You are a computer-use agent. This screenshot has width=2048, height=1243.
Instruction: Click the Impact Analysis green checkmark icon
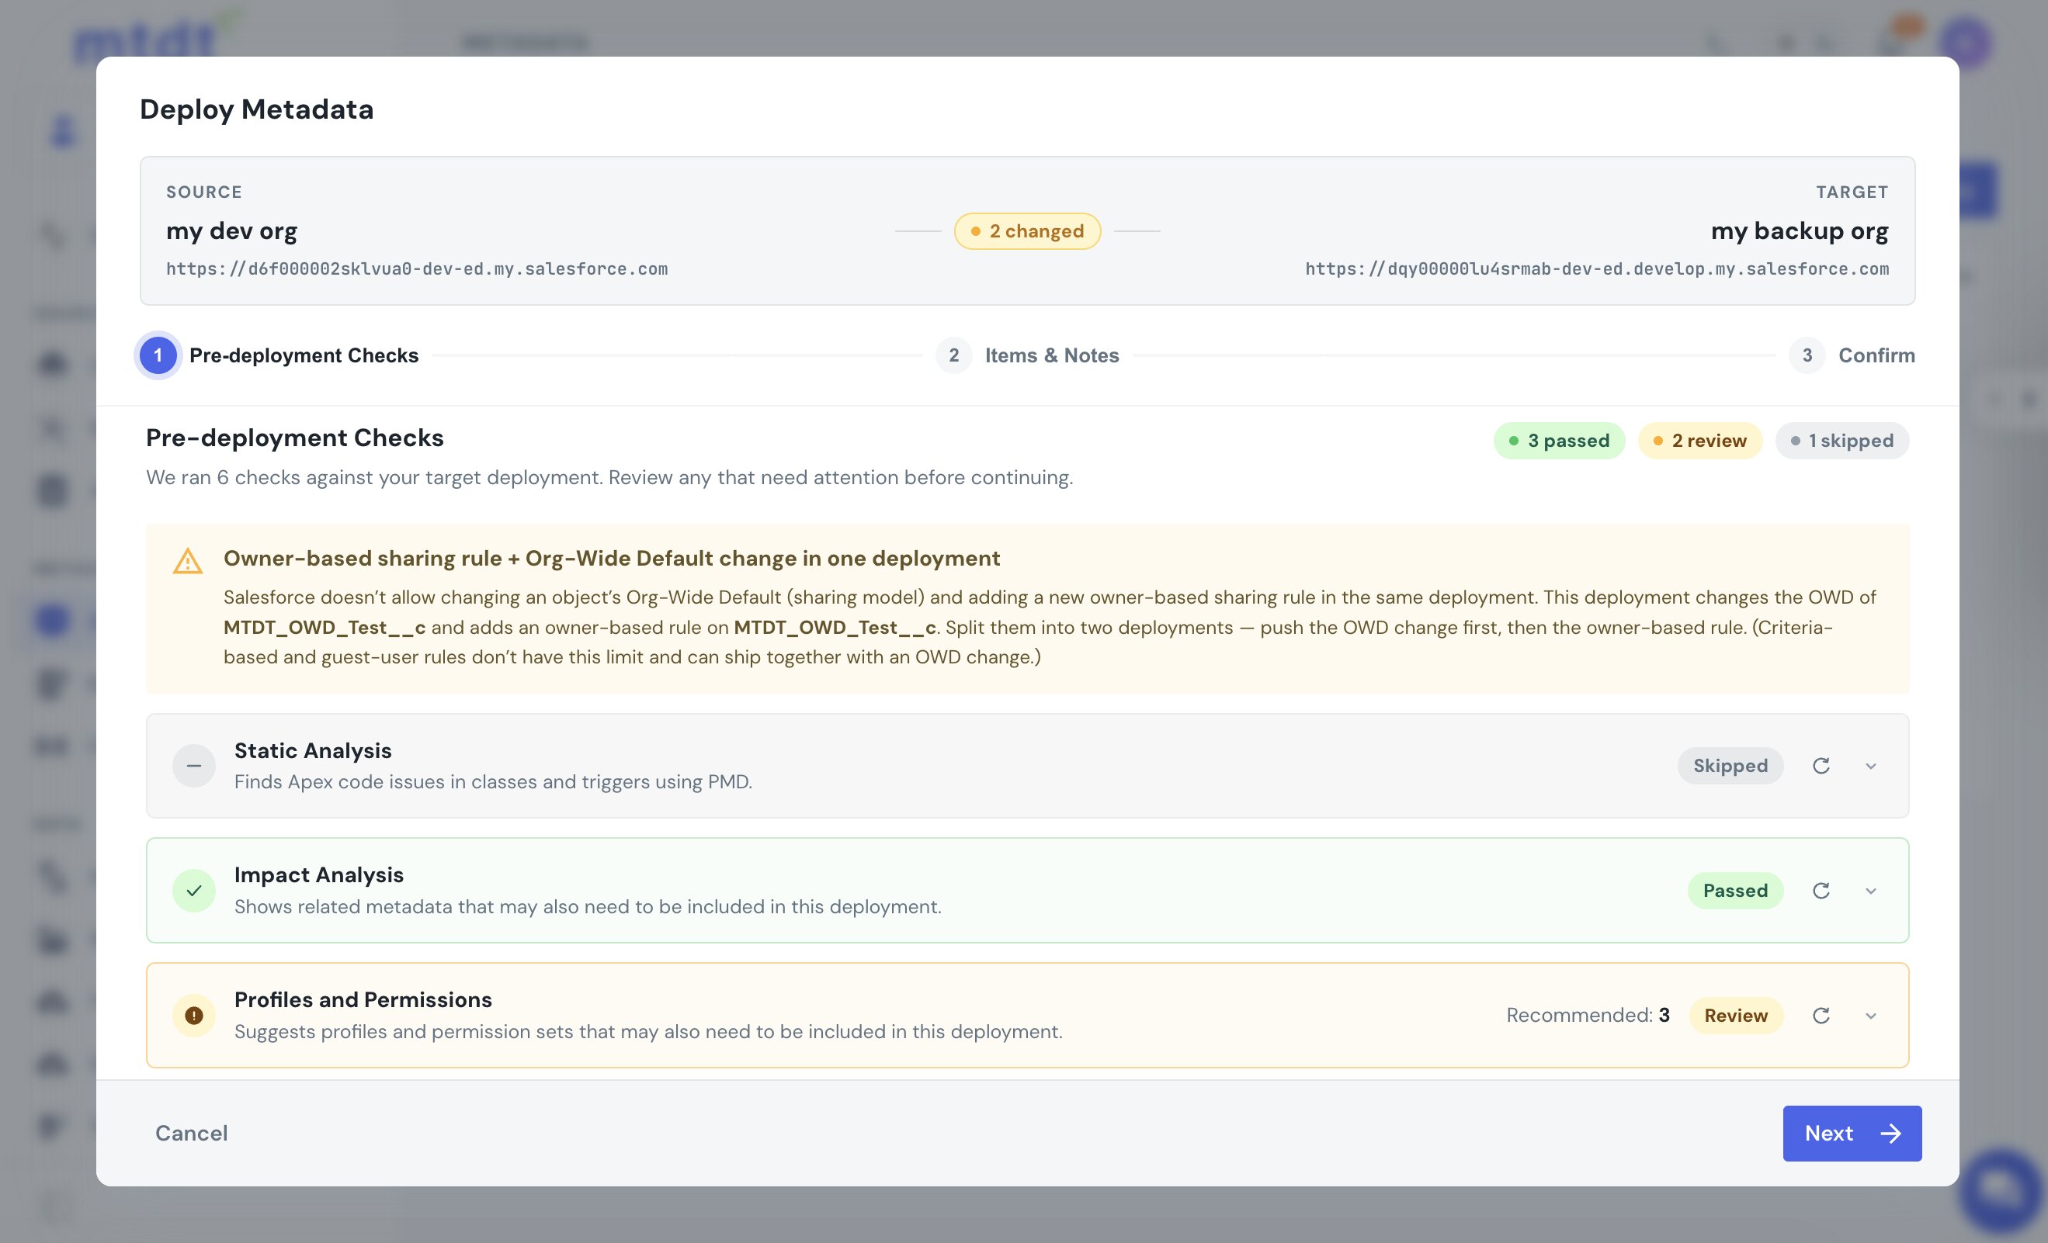pos(193,891)
